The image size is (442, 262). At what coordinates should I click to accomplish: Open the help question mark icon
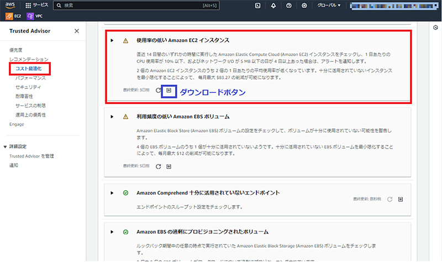pyautogui.click(x=288, y=6)
